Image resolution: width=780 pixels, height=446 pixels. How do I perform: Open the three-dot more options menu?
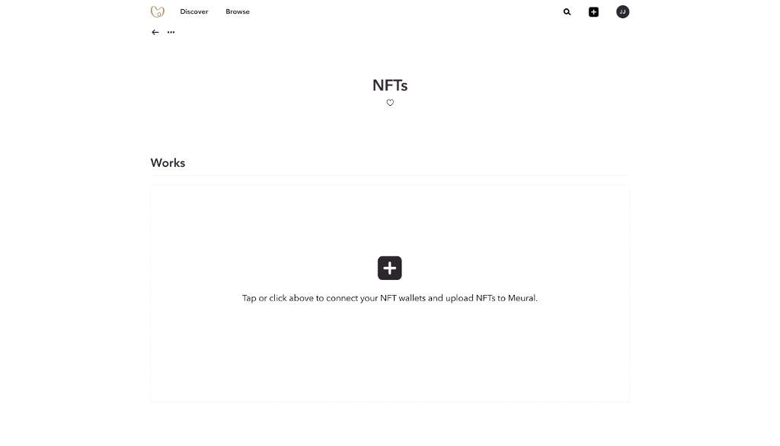pyautogui.click(x=171, y=32)
